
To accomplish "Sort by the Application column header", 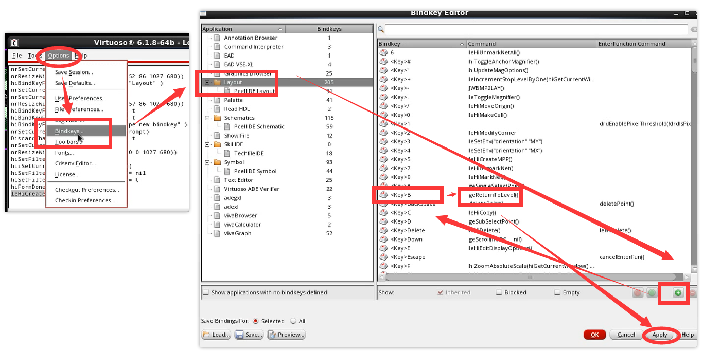I will [x=243, y=29].
